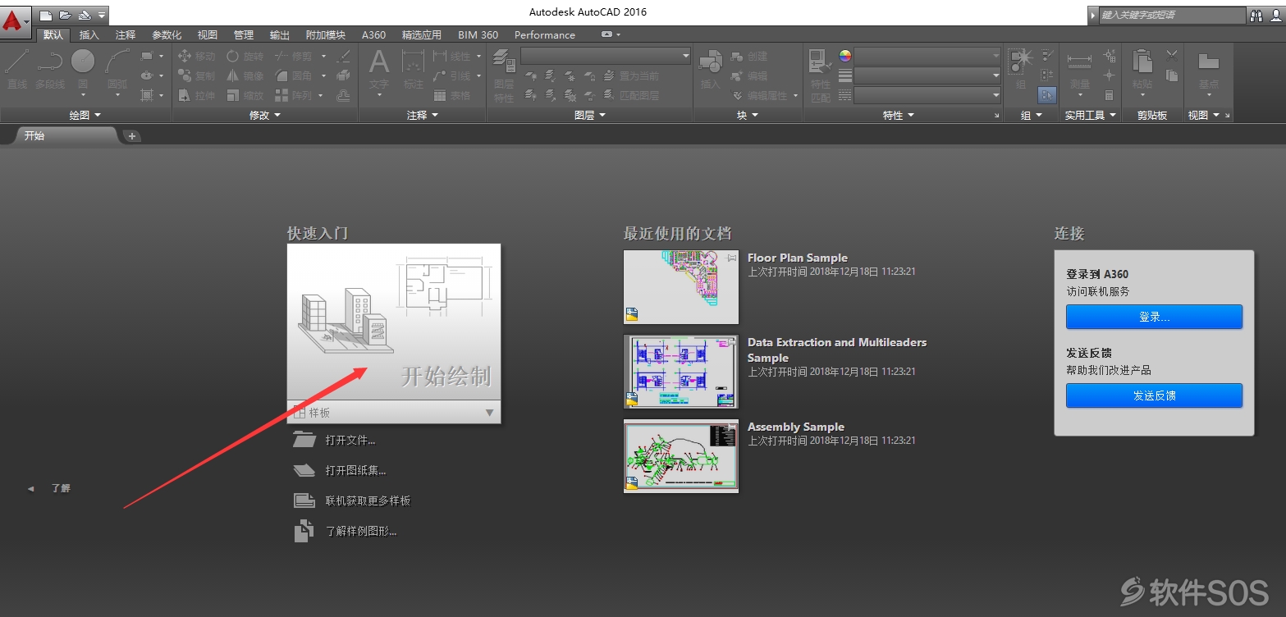Click the Dimension (标注) tool
The image size is (1286, 617).
[x=414, y=68]
